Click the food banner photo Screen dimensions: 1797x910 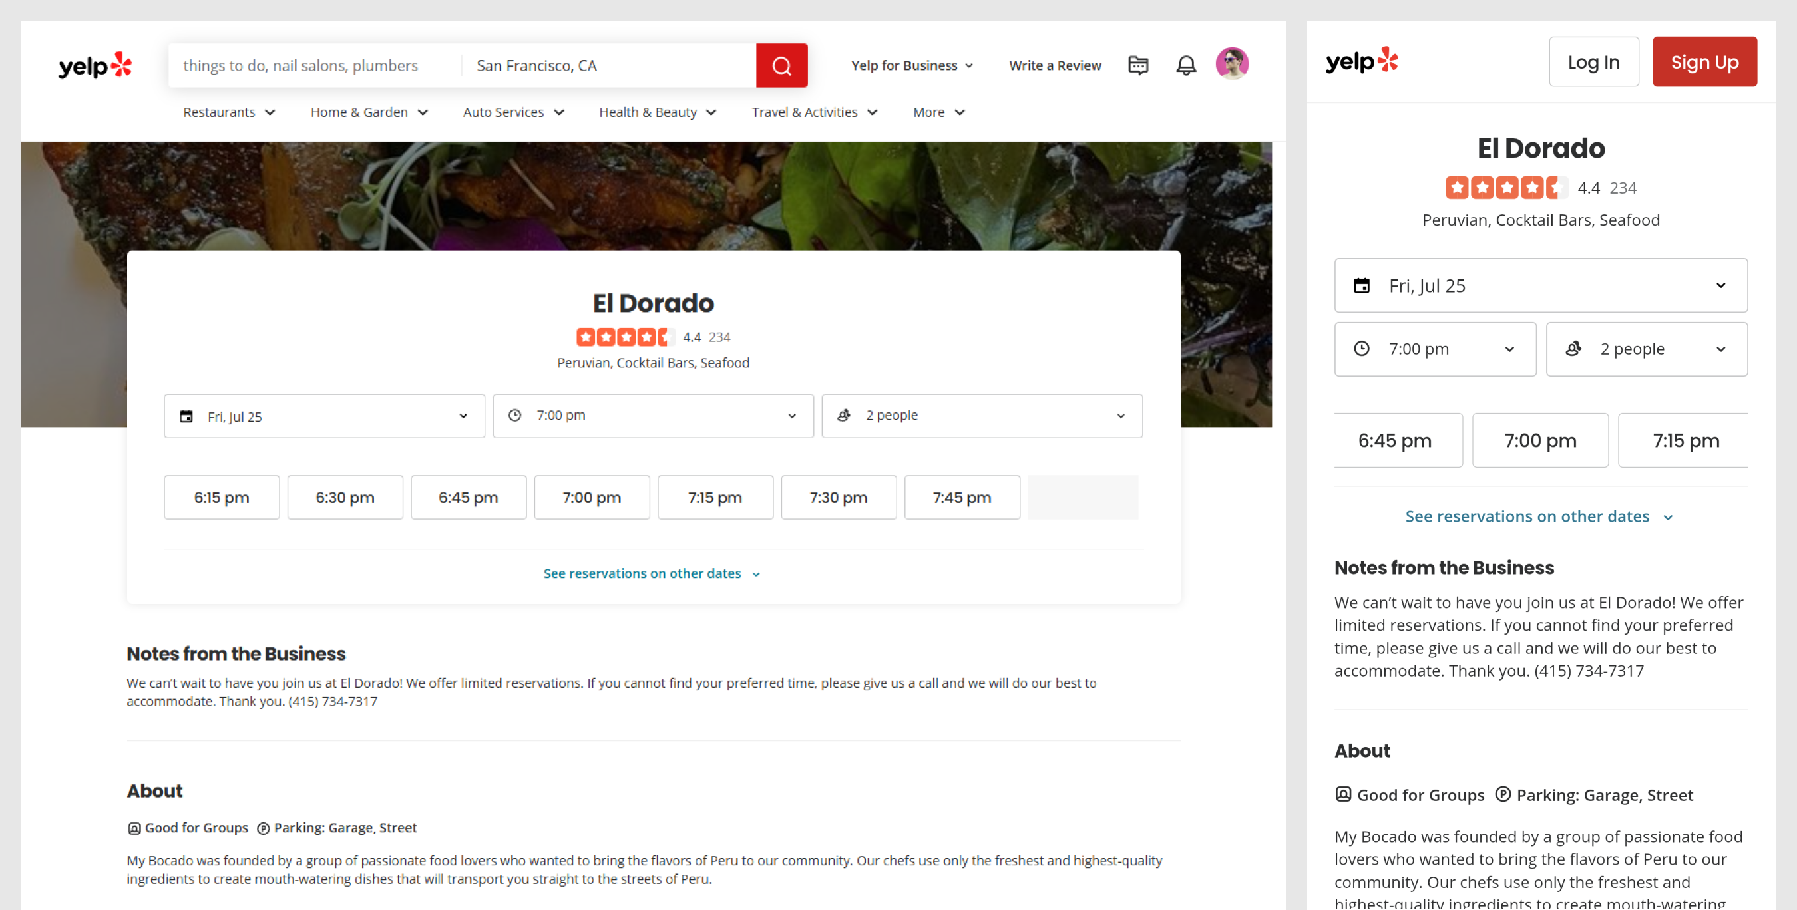(x=646, y=196)
